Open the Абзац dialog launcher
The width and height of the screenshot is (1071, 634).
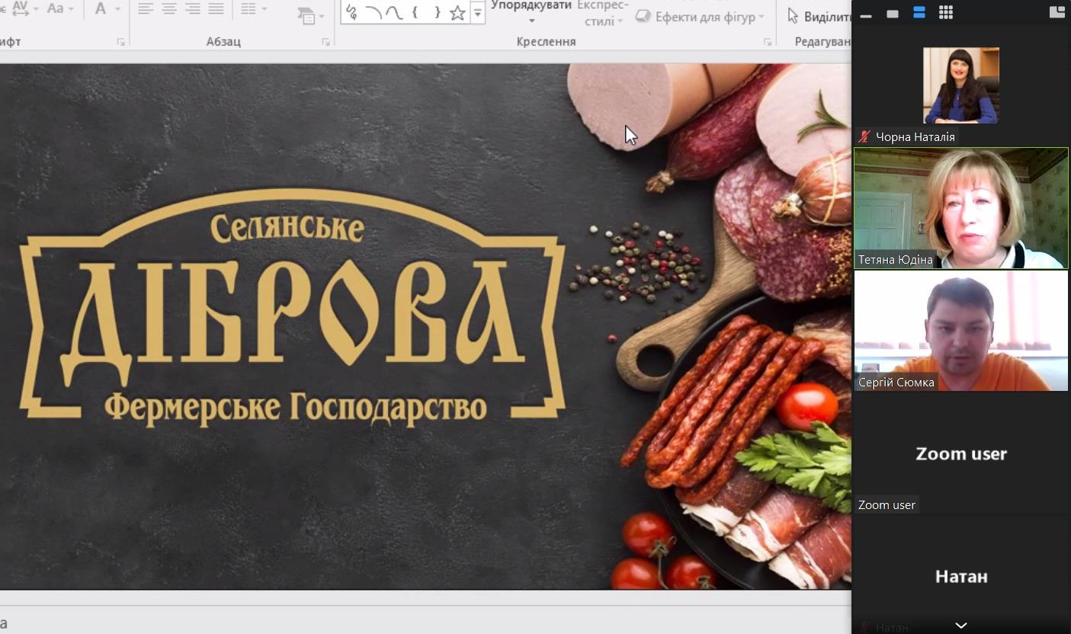coord(325,42)
